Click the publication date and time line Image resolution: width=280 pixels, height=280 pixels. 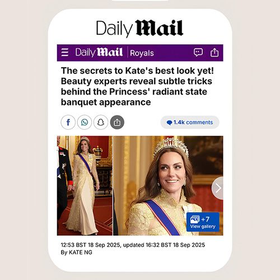(x=133, y=245)
